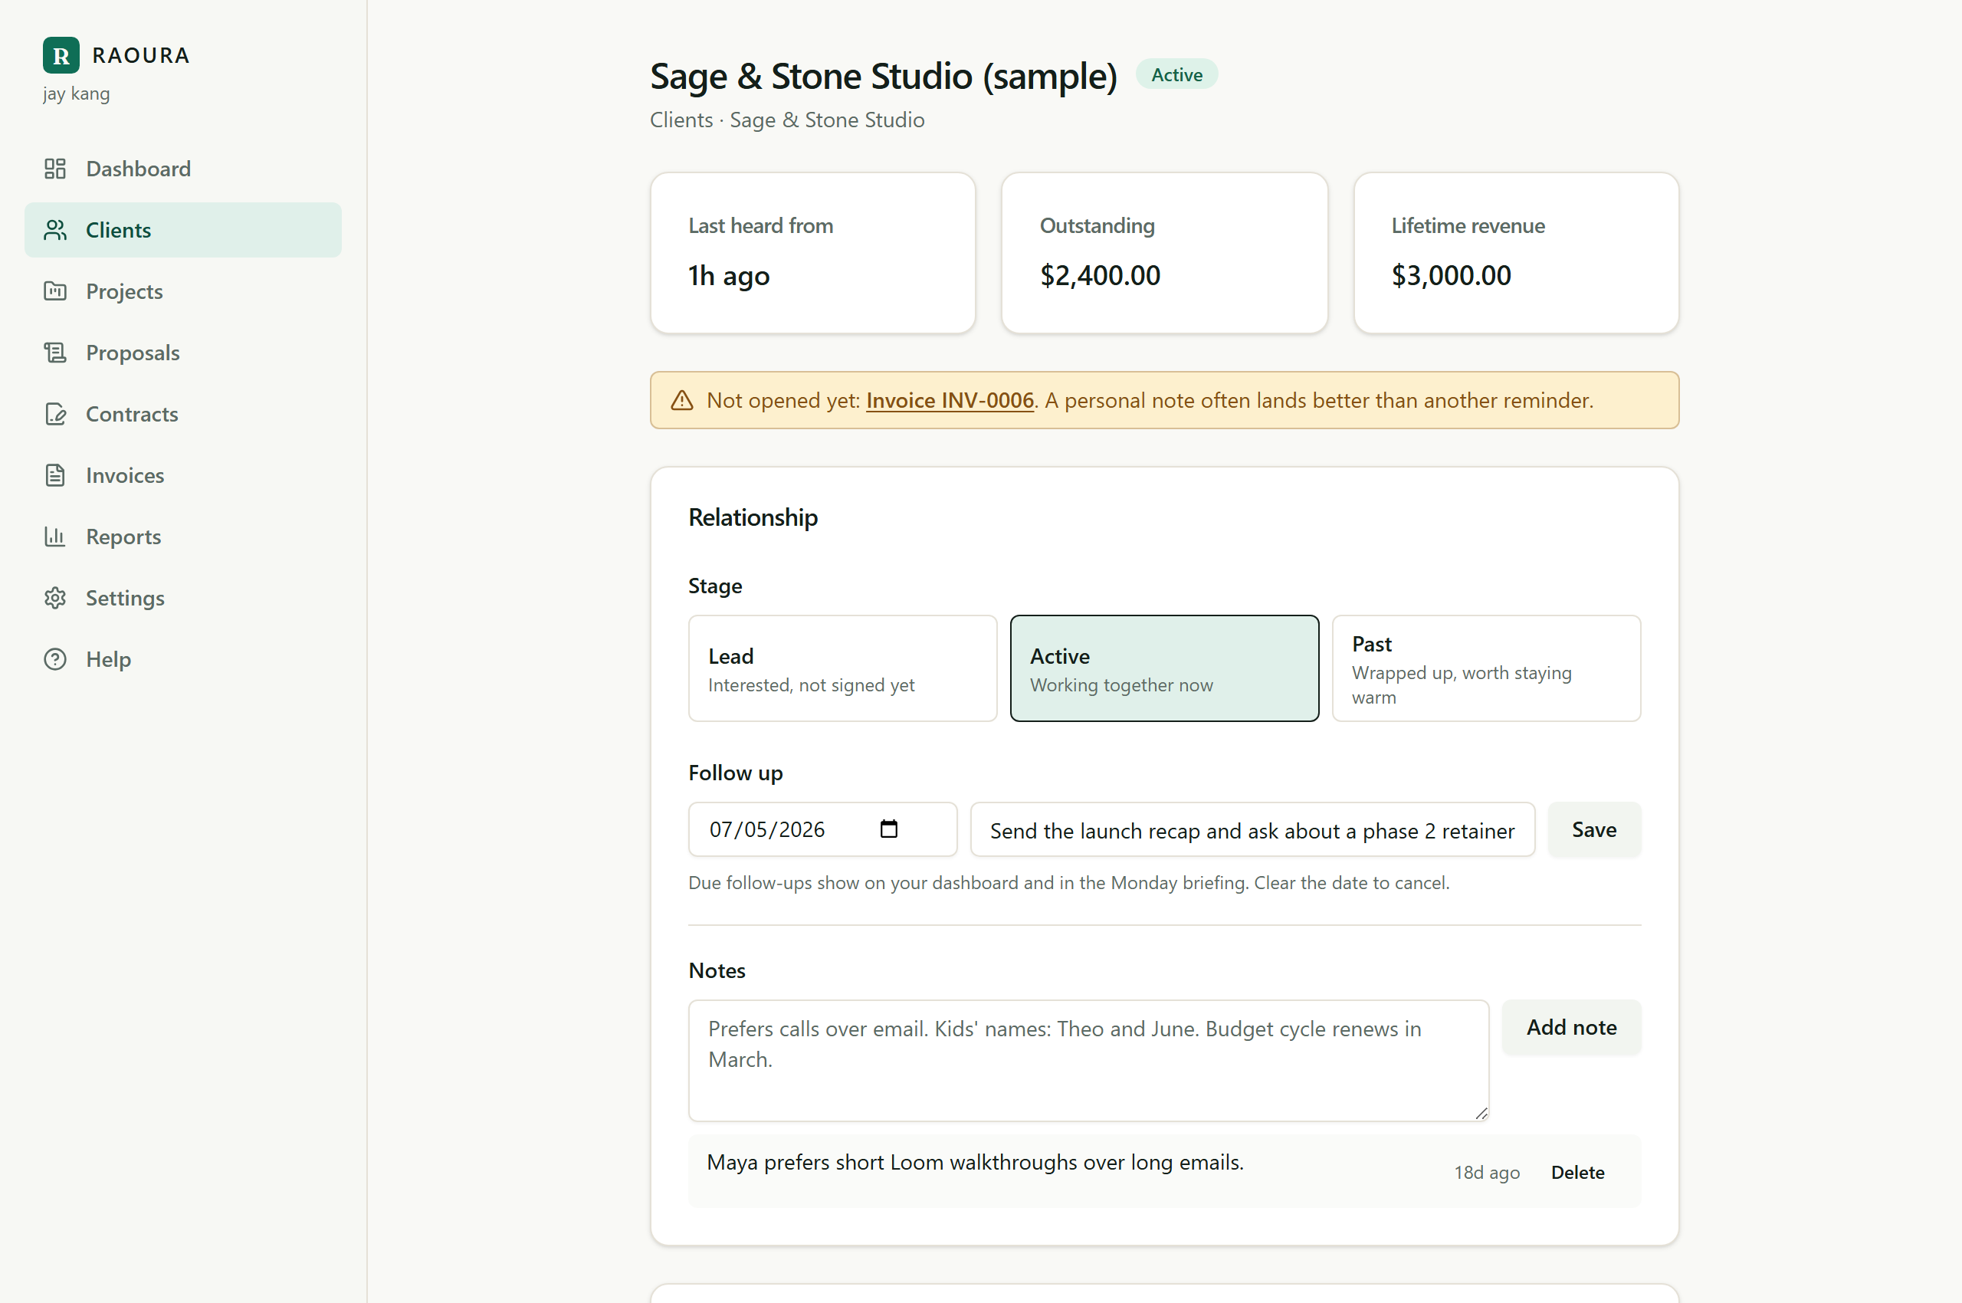Open Help from the sidebar

(183, 660)
